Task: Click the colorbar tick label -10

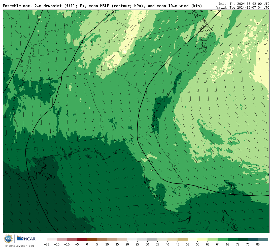Action: click(67, 244)
